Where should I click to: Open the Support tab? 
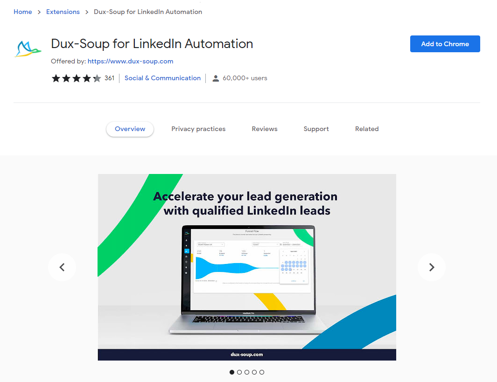point(316,129)
